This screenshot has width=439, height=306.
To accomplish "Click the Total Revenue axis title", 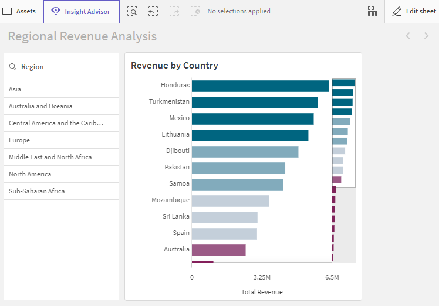I will click(x=262, y=292).
